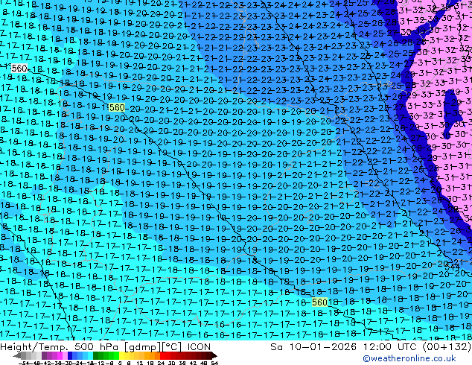Click the (00+132) forecast offset text
The height and width of the screenshot is (365, 472).
click(x=447, y=346)
